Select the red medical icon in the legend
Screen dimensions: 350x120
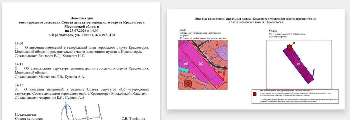(254, 94)
